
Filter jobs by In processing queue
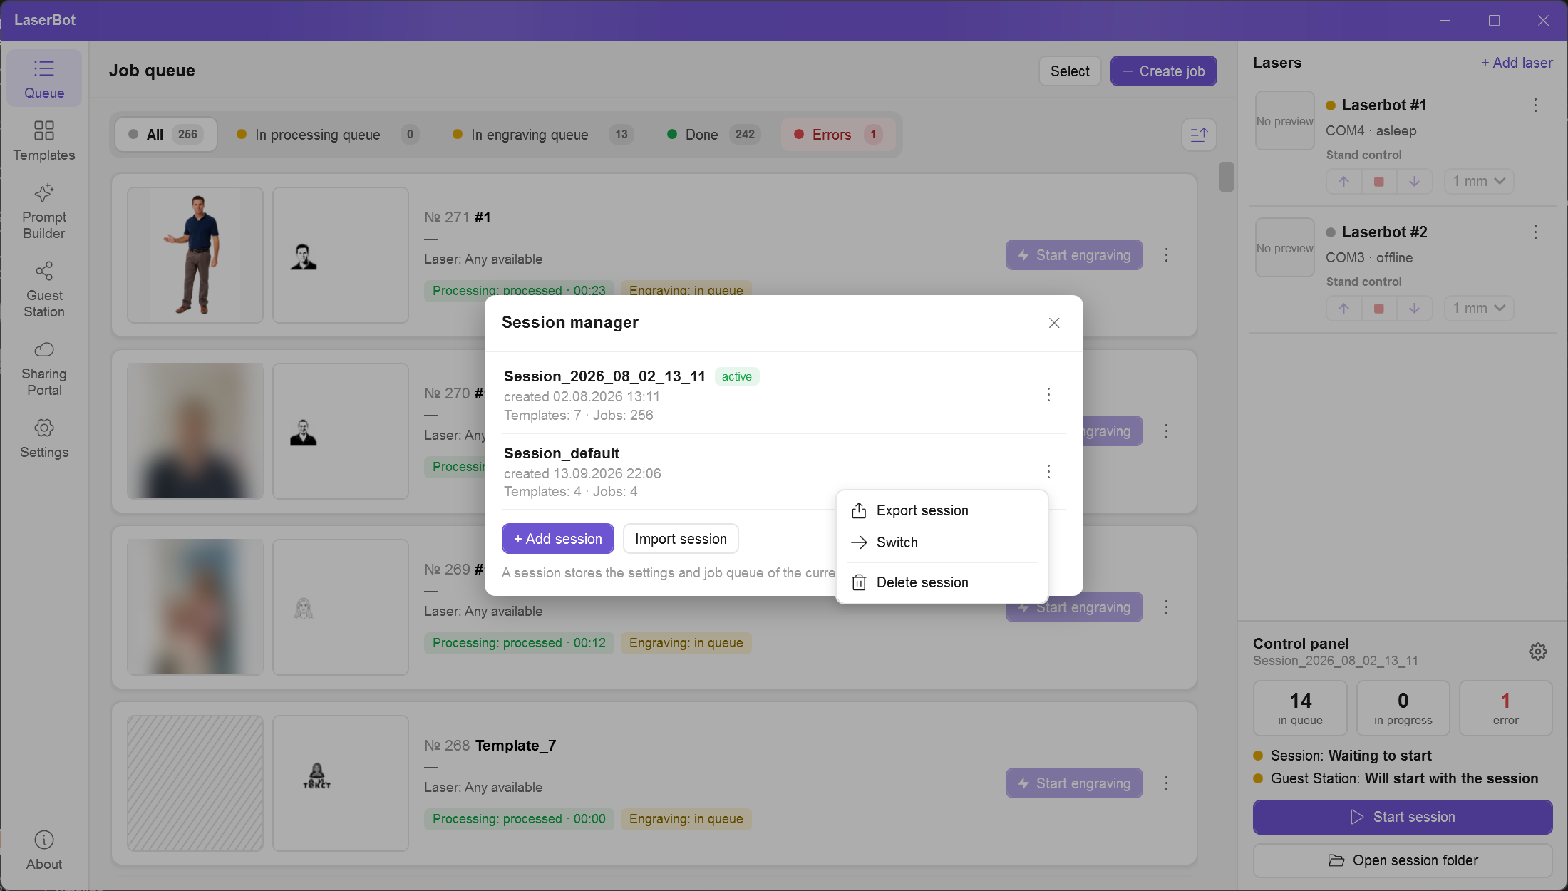tap(328, 135)
